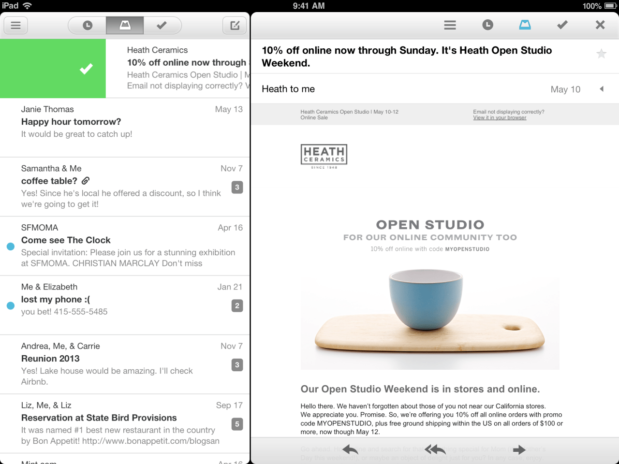Reply to the email with single arrow

click(350, 449)
